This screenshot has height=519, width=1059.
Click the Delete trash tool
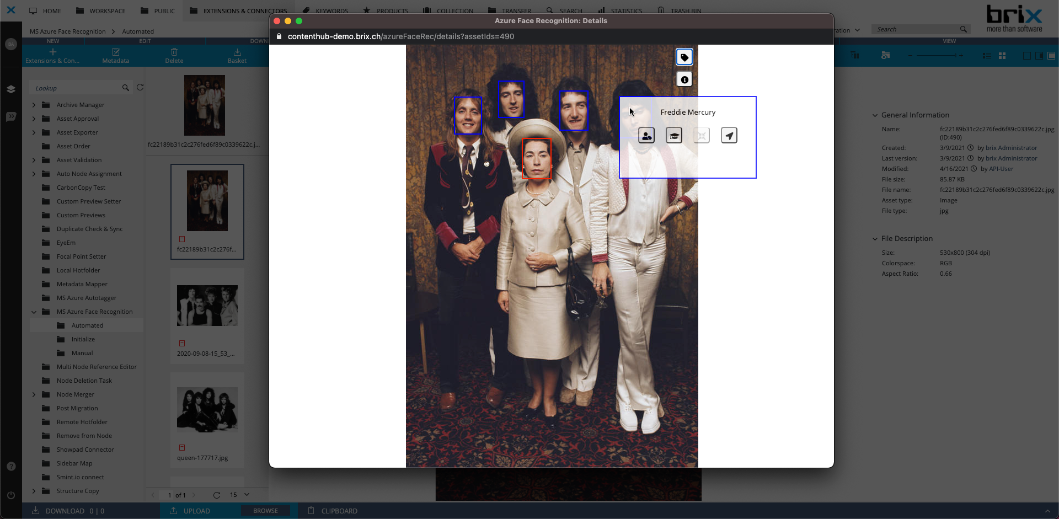tap(174, 56)
